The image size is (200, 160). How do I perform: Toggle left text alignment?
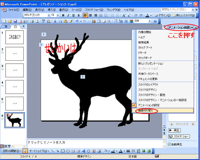(85, 15)
